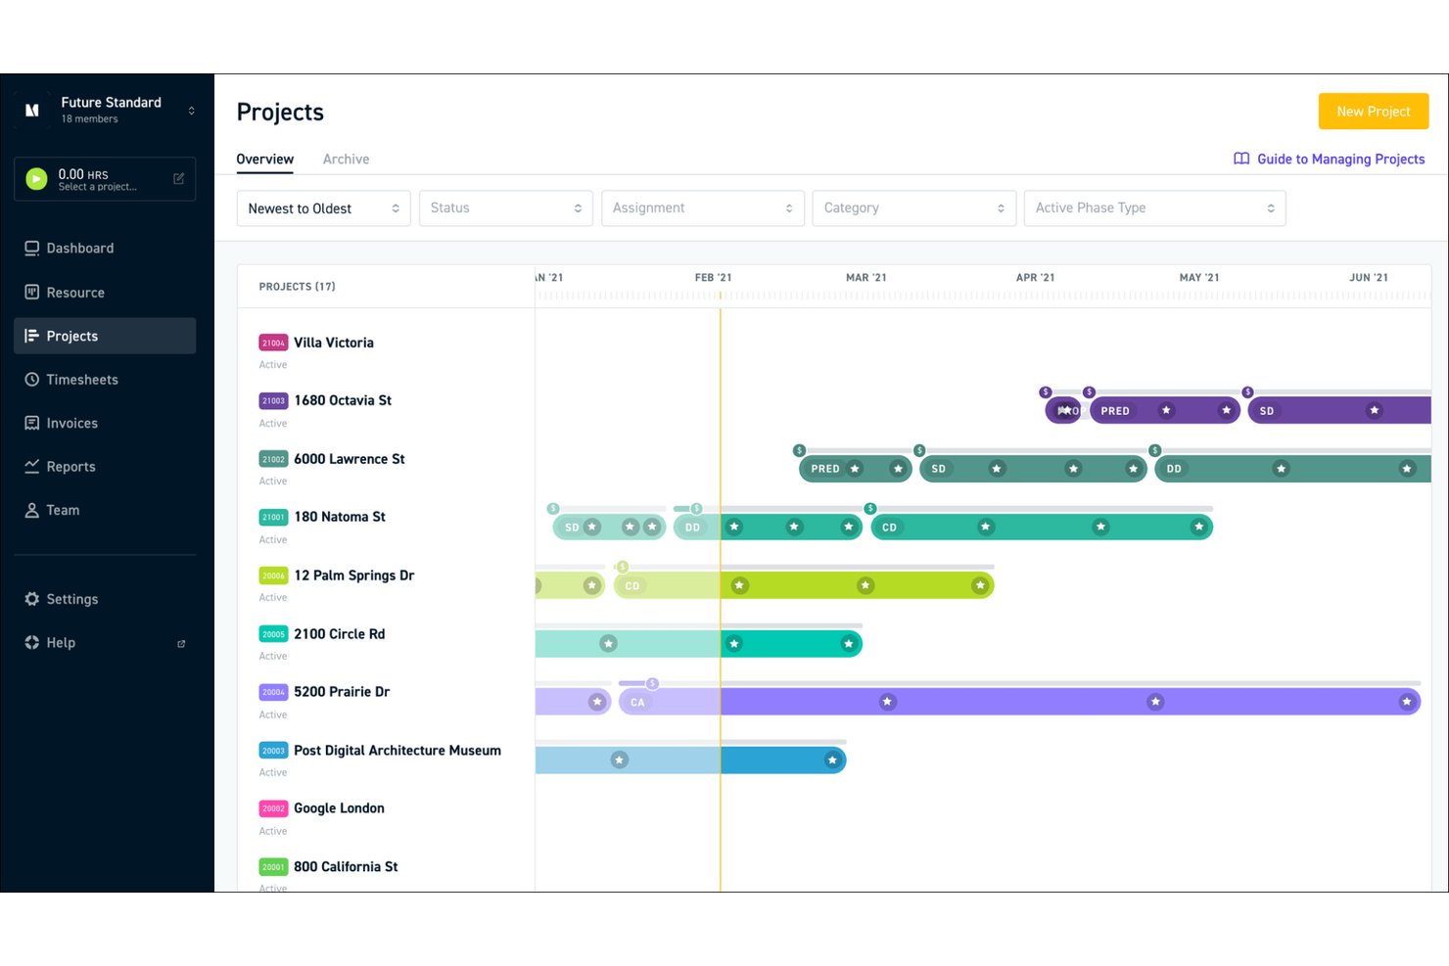Viewport: 1449px width, 966px height.
Task: Open Guide to Managing Projects link
Action: click(x=1340, y=160)
